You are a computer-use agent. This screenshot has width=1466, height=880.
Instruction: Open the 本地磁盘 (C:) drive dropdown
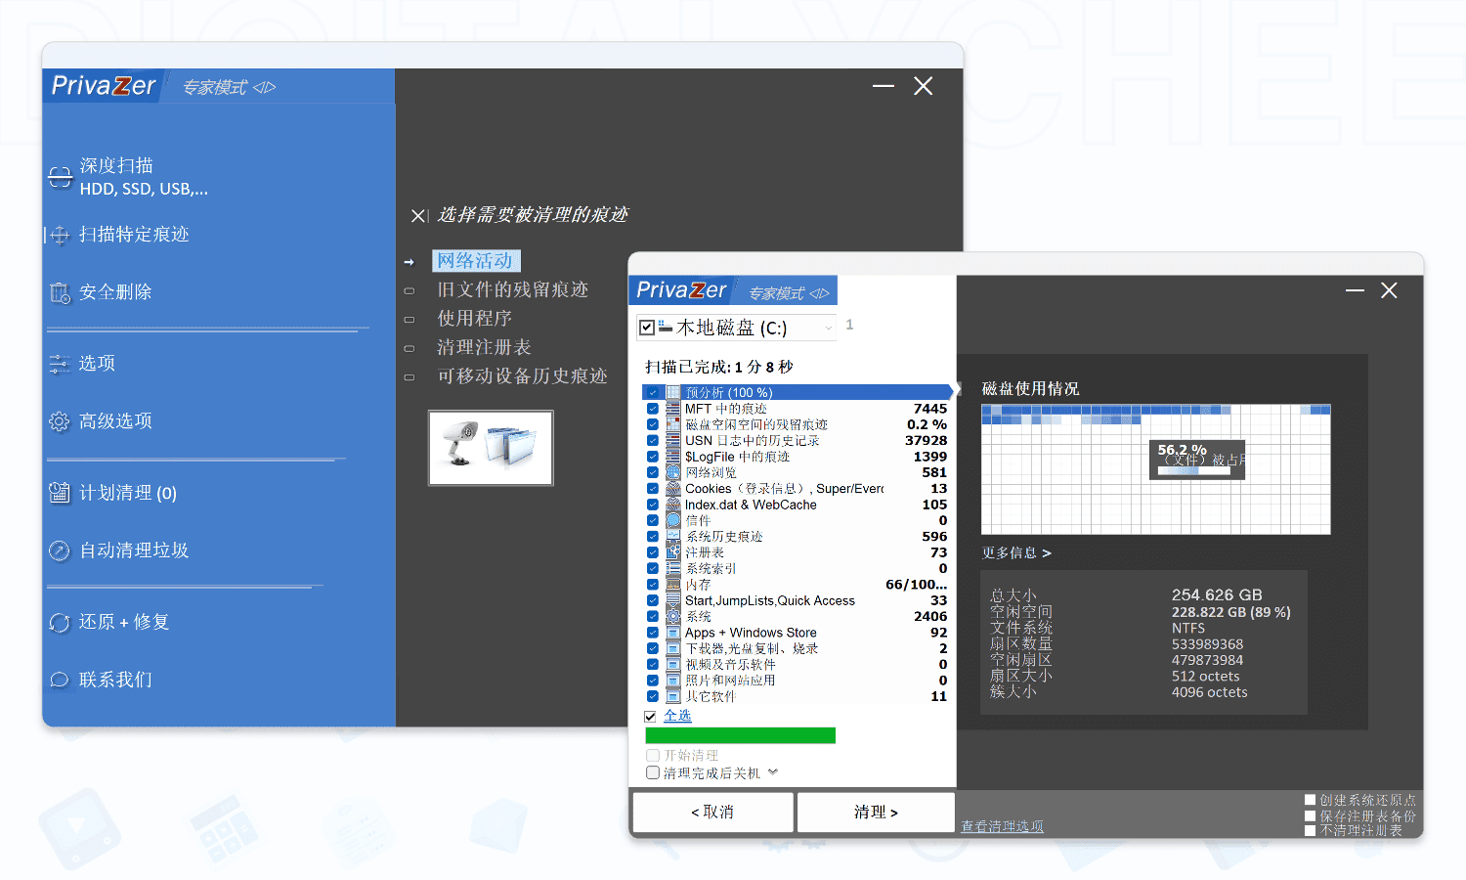pos(828,328)
